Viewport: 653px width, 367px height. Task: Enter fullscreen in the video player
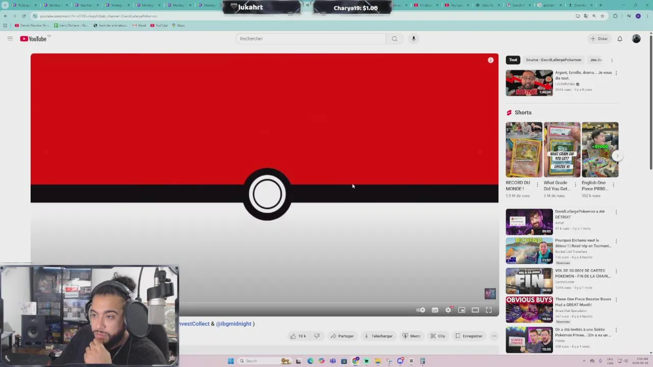coord(489,310)
